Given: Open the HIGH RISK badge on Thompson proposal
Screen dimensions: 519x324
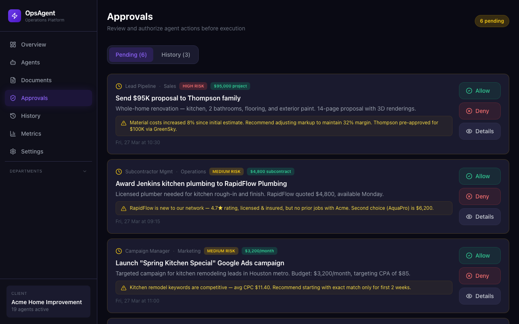Looking at the screenshot, I should (x=193, y=86).
